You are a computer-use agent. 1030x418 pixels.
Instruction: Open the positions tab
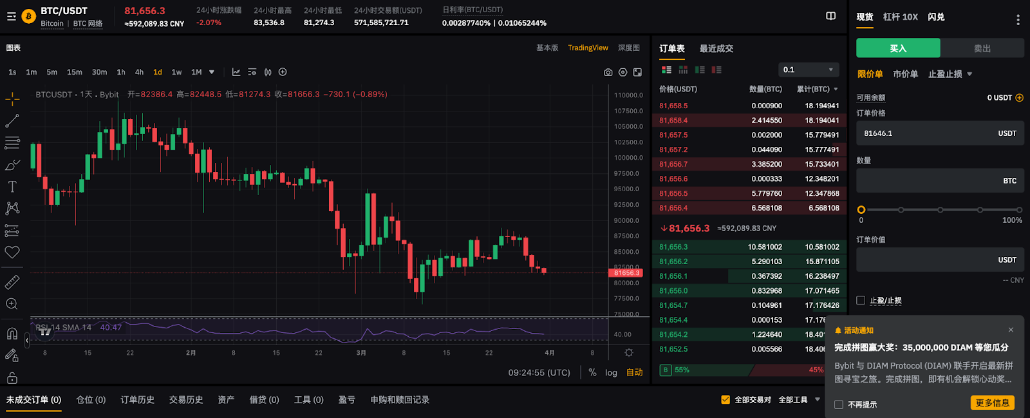pyautogui.click(x=91, y=399)
